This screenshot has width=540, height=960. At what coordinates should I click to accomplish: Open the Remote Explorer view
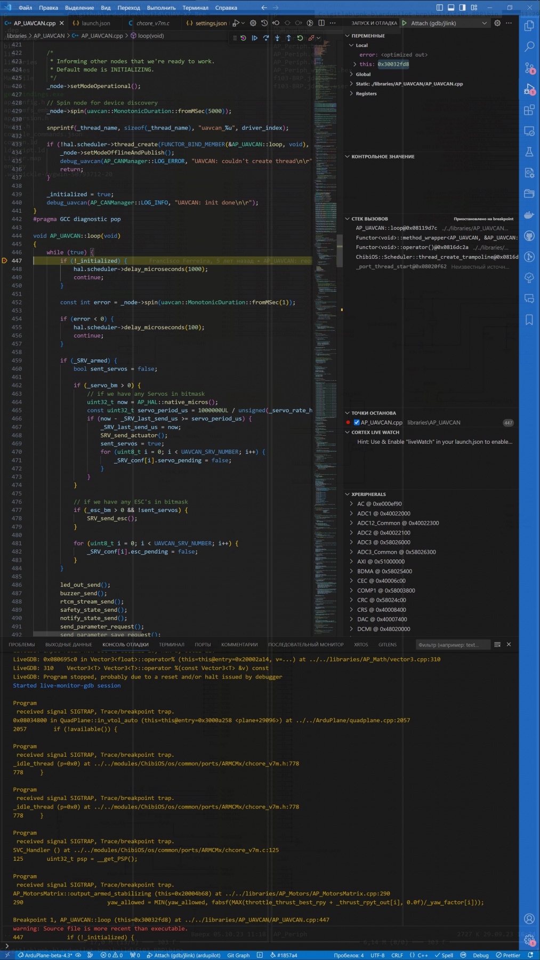(x=529, y=131)
